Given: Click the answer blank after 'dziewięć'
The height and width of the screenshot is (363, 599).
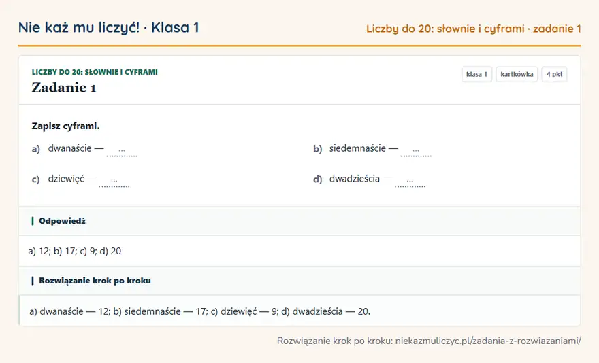Looking at the screenshot, I should point(114,181).
